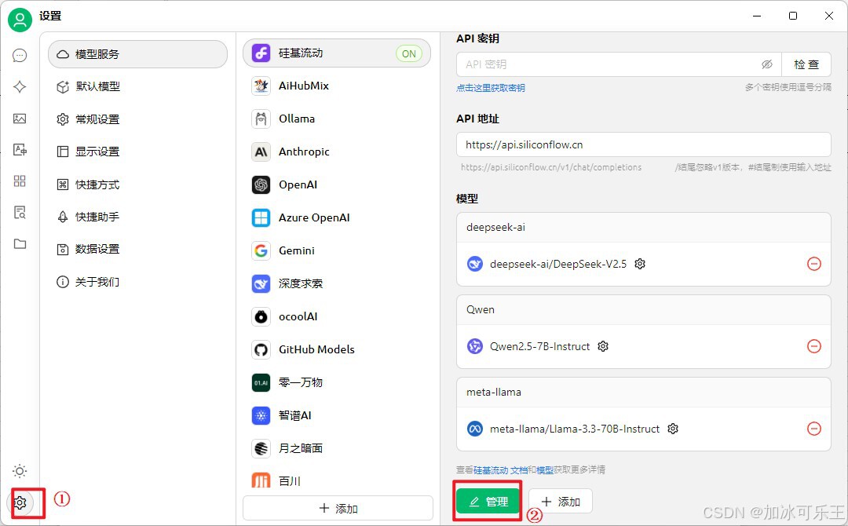Focus the API 地址 input field
This screenshot has height=526, width=848.
(644, 144)
